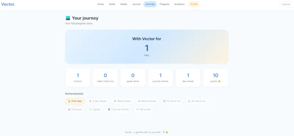Open the Habits tab
This screenshot has height=136, width=294.
pos(123,4)
